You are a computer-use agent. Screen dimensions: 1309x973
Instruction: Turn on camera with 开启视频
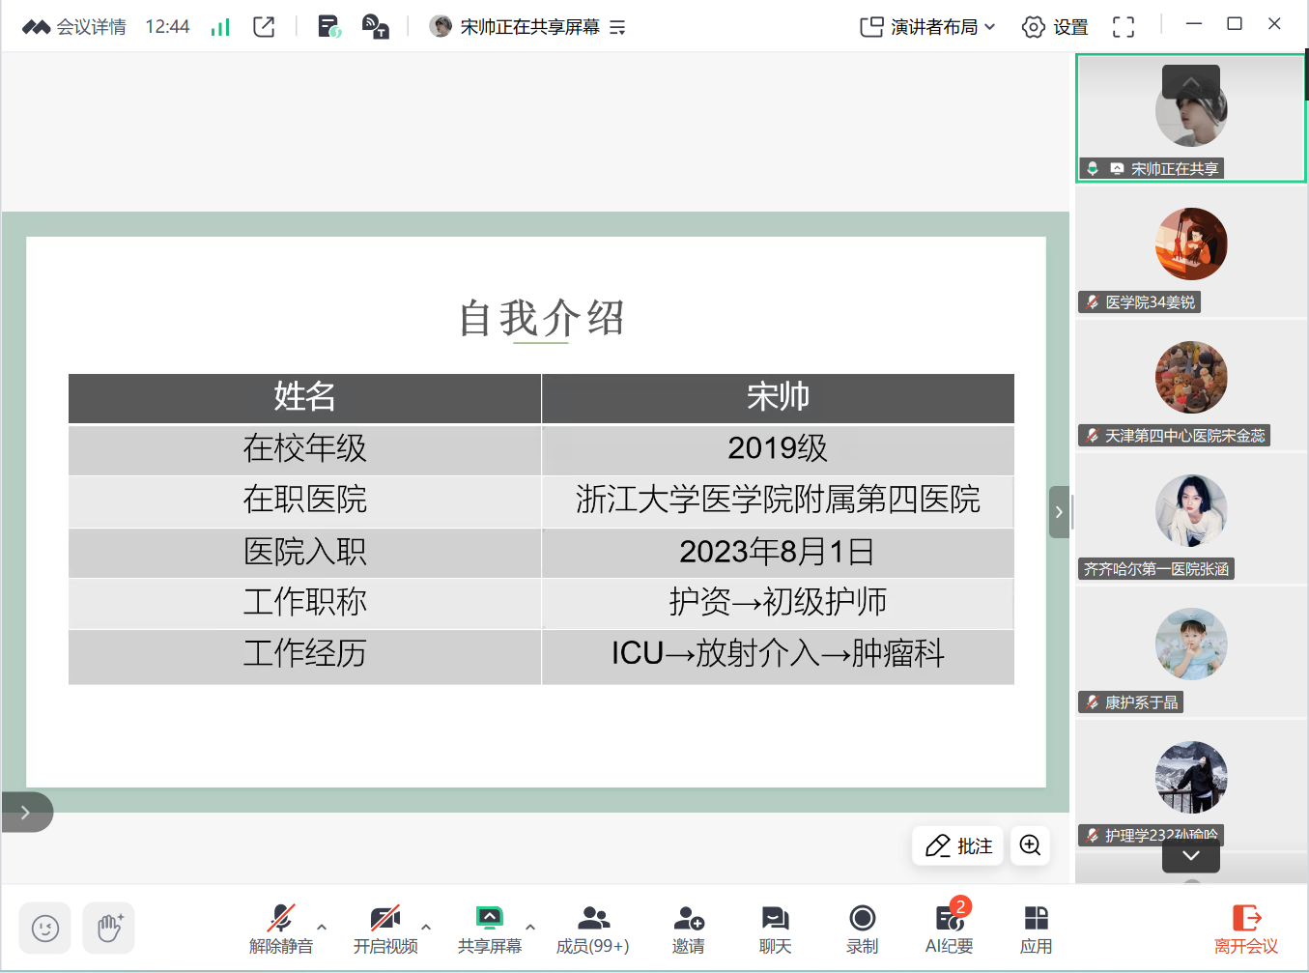(x=385, y=929)
